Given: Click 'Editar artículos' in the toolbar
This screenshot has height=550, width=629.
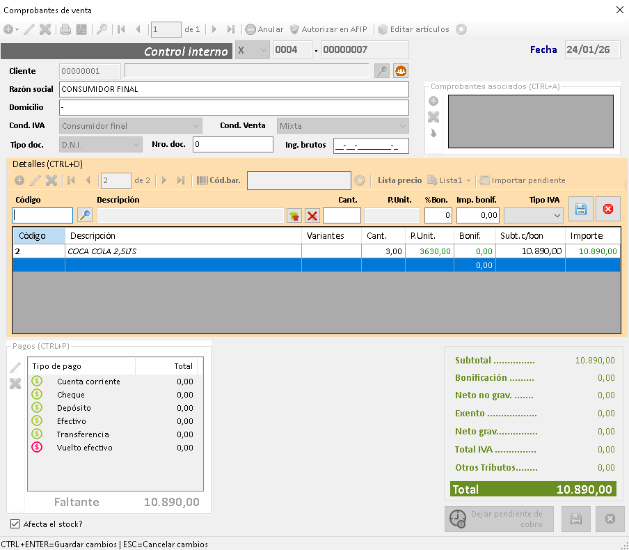Looking at the screenshot, I should (413, 29).
